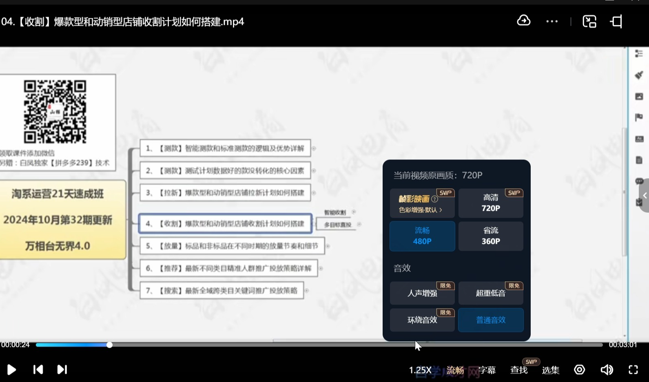Expand the collapsed right side panel arrow
649x382 pixels.
pos(645,196)
